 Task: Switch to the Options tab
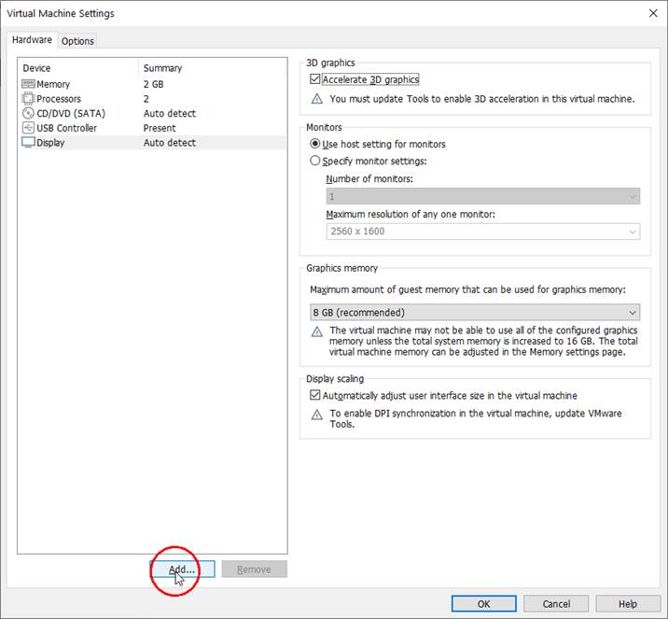77,41
